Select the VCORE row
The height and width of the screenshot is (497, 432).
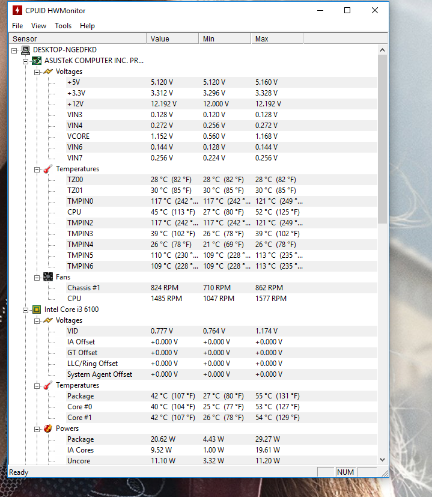222,136
